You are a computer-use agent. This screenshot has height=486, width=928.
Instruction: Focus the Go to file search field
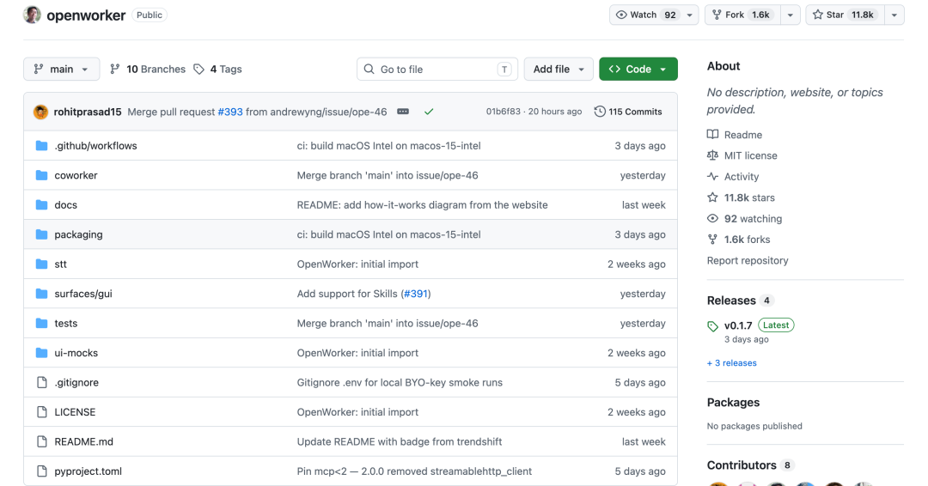(x=437, y=70)
